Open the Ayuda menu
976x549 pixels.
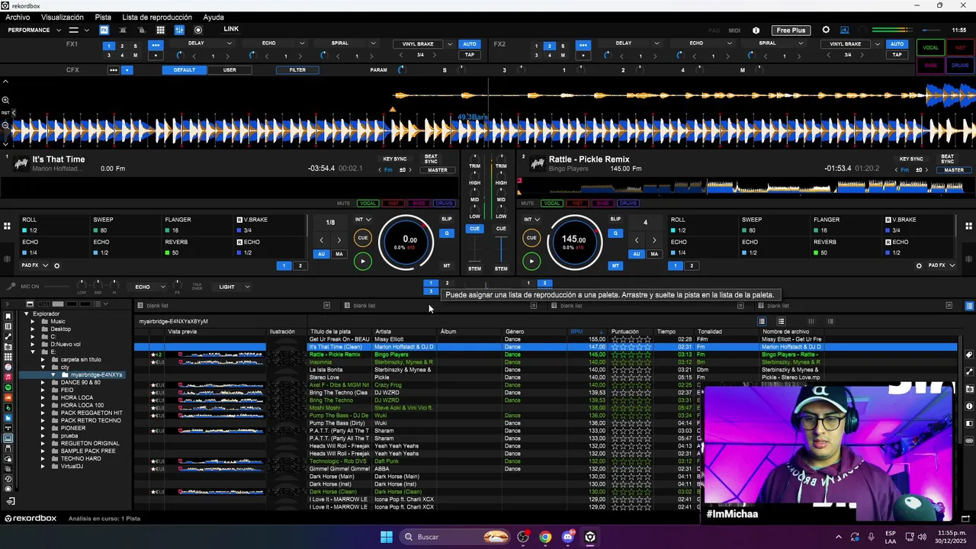point(213,17)
